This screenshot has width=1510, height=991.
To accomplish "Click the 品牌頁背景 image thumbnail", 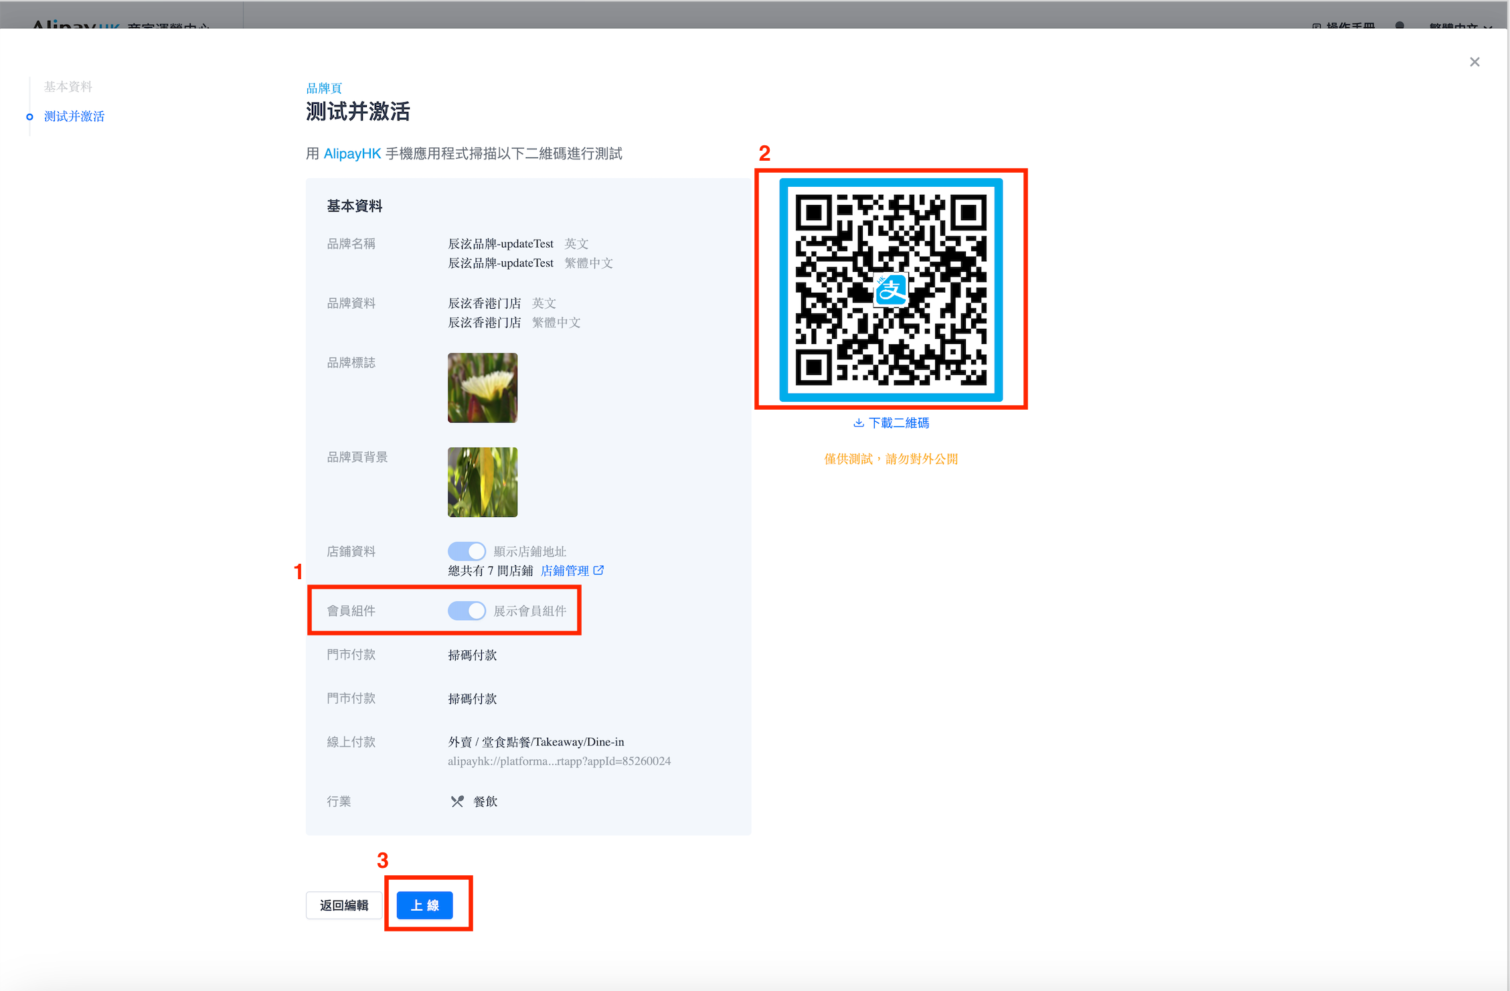I will (483, 482).
